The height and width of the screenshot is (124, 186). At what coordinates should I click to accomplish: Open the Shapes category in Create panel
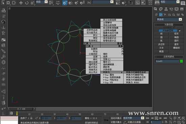(x=161, y=15)
